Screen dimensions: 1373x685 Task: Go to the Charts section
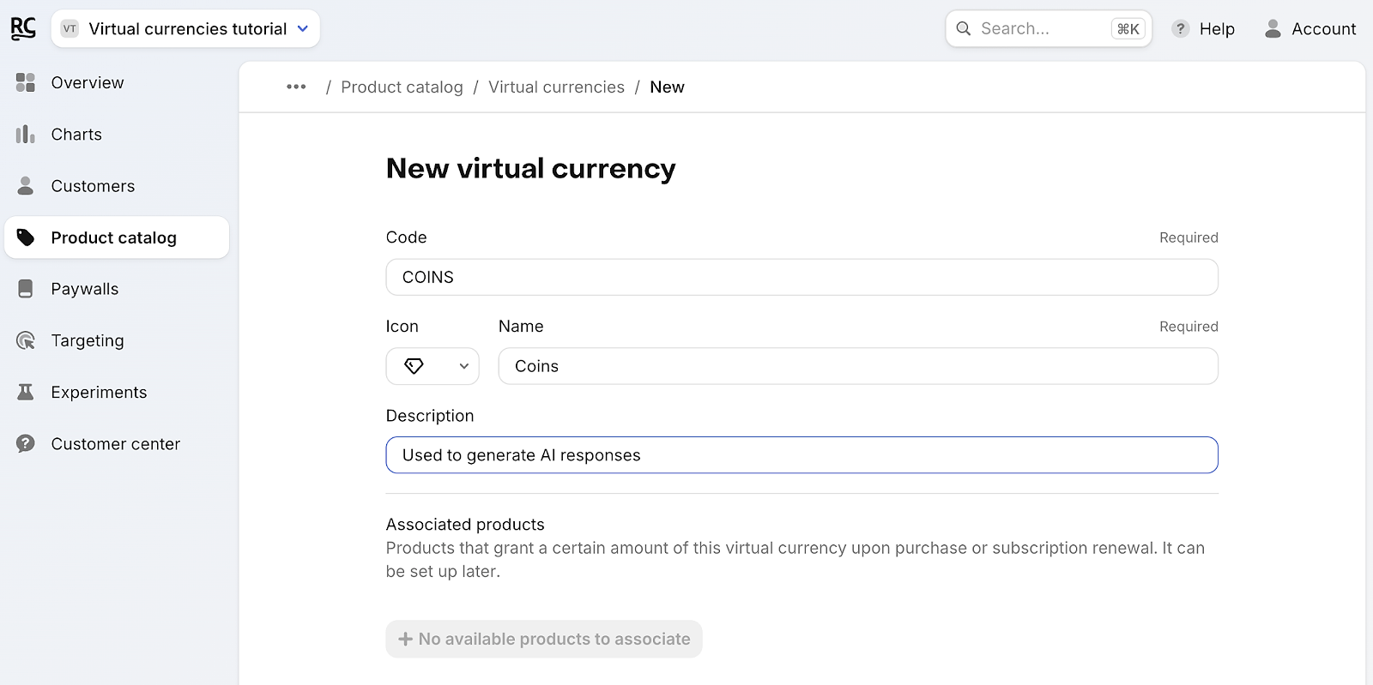(x=117, y=134)
